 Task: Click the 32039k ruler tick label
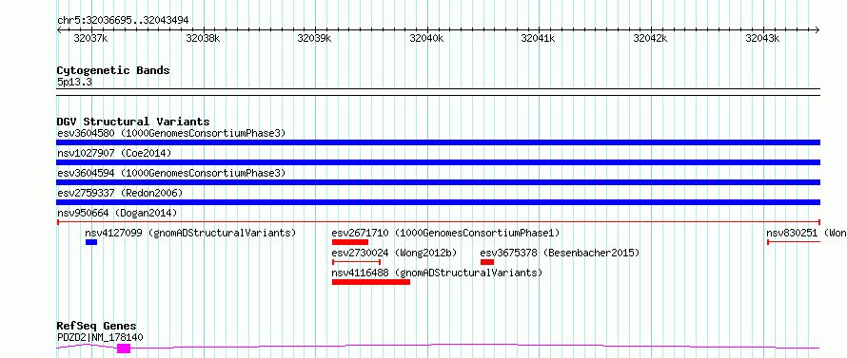click(x=315, y=38)
